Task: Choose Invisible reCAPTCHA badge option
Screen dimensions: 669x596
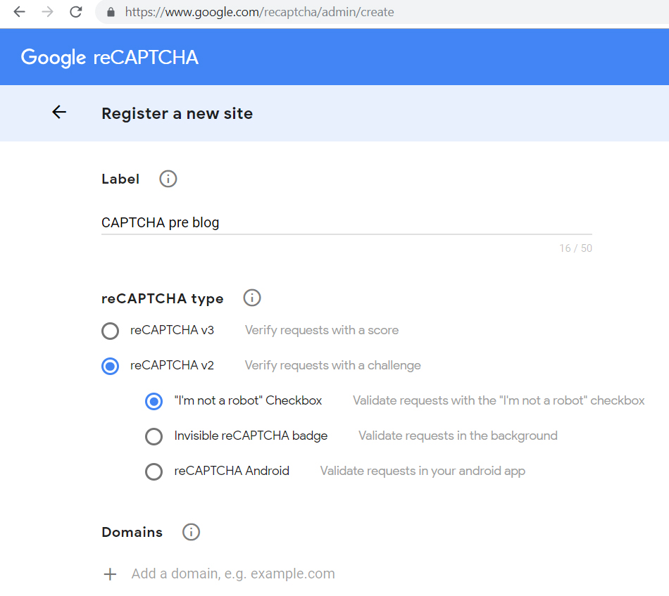Action: tap(154, 436)
